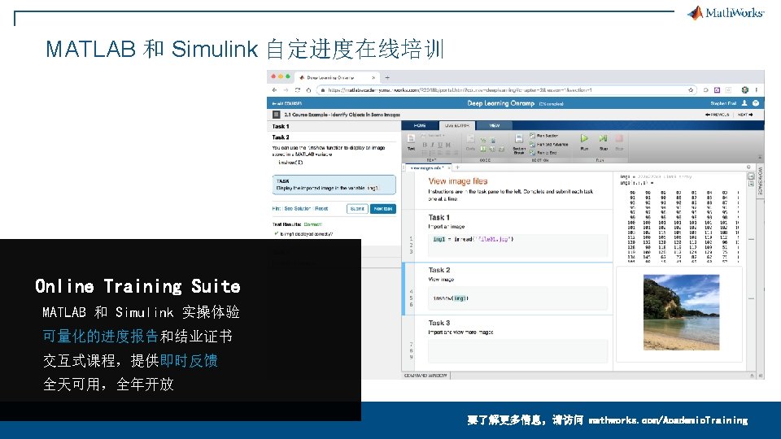Viewport: 781px width, 439px height.
Task: Click the Step button in ribbon
Action: click(603, 141)
